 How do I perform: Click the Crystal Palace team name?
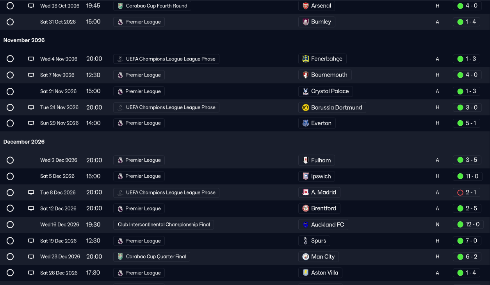330,91
